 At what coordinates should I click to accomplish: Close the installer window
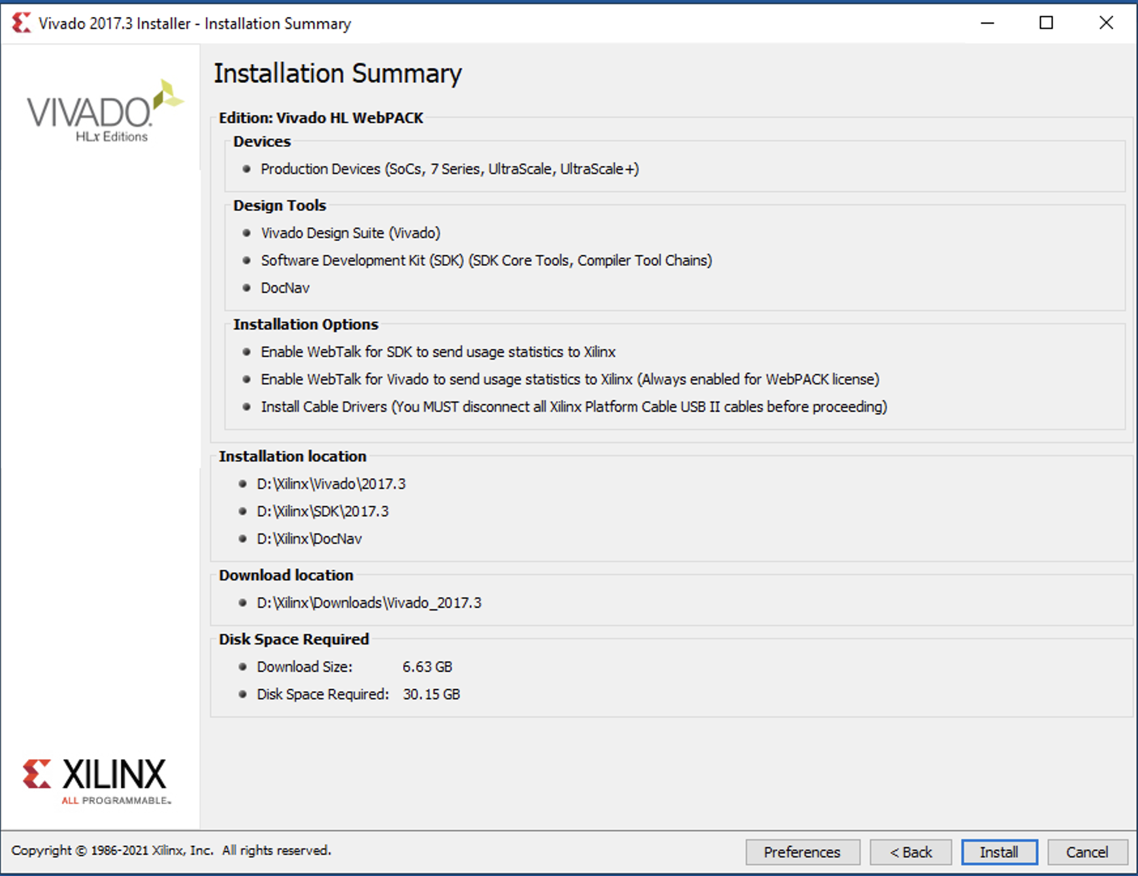1105,23
